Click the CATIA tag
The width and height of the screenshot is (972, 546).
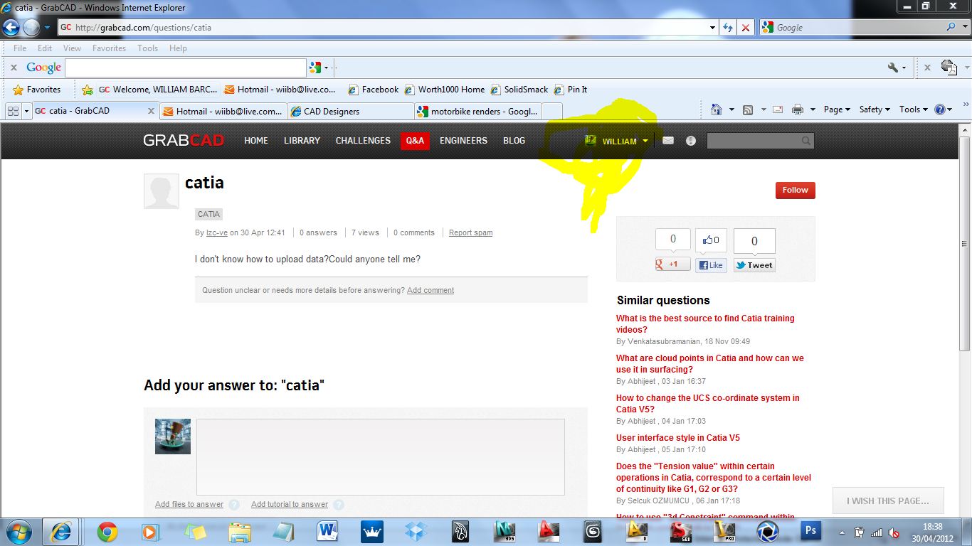point(208,214)
